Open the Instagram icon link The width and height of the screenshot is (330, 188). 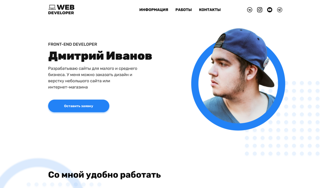click(259, 10)
